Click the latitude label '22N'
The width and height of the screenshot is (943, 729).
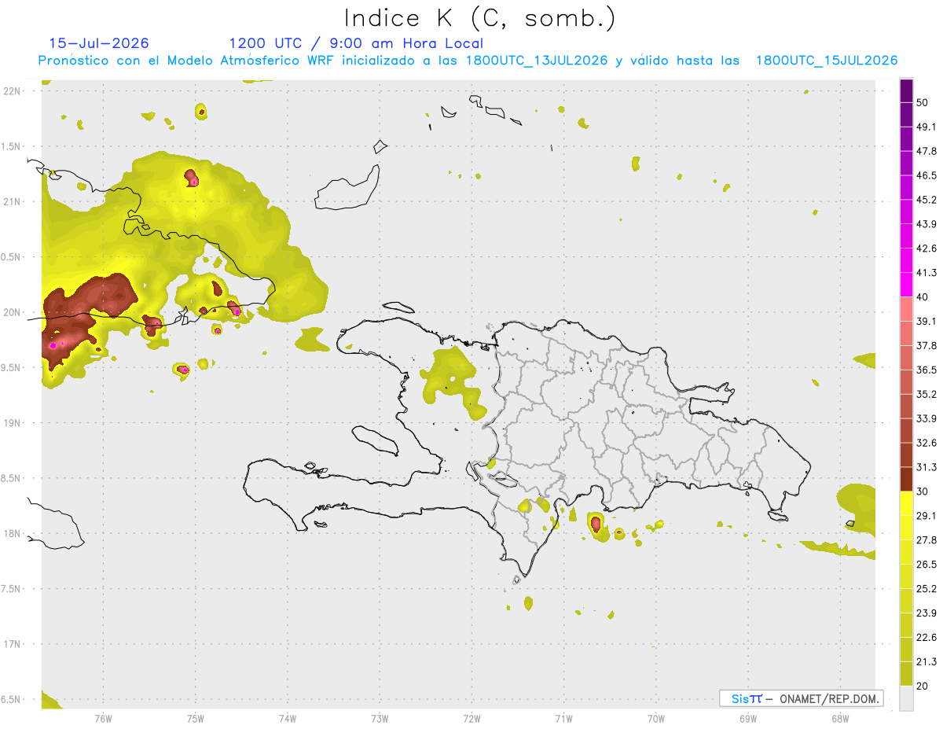pyautogui.click(x=12, y=90)
